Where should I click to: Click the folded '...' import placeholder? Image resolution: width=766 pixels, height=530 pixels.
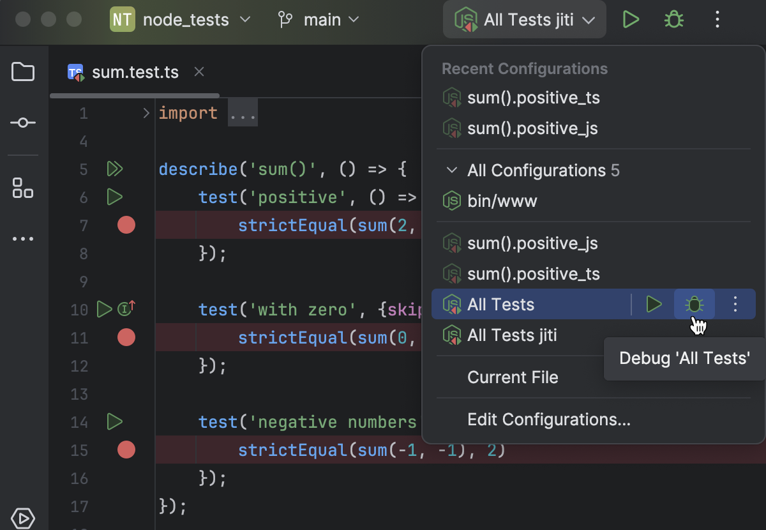[x=243, y=114]
